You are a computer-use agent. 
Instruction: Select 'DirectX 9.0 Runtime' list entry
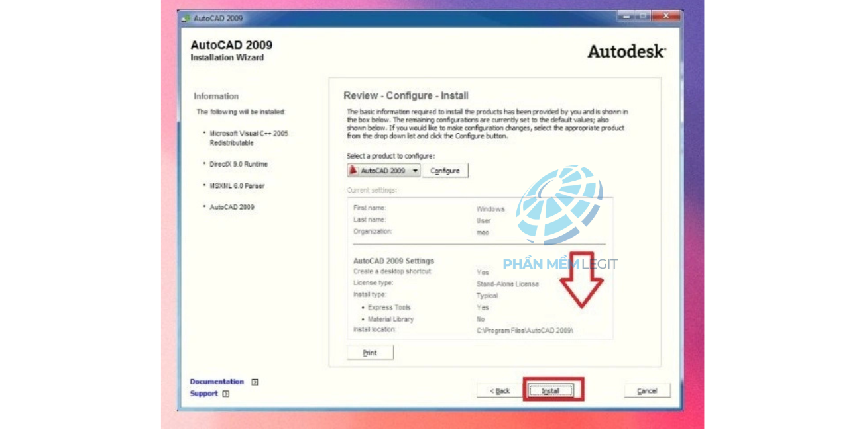(239, 164)
